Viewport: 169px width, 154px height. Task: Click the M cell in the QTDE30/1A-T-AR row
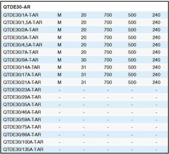[59, 15]
